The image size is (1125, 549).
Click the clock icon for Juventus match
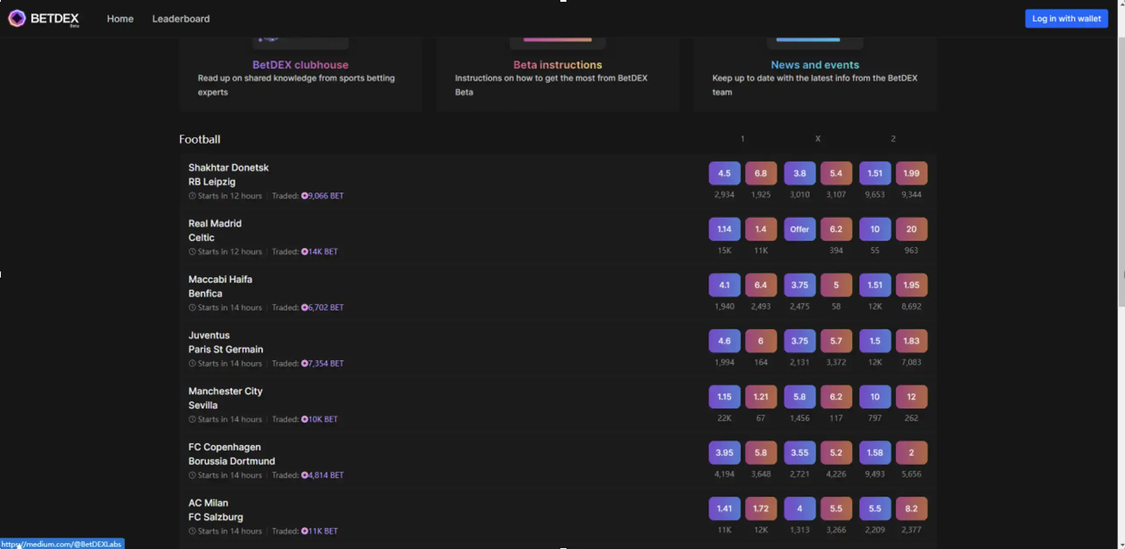click(192, 363)
